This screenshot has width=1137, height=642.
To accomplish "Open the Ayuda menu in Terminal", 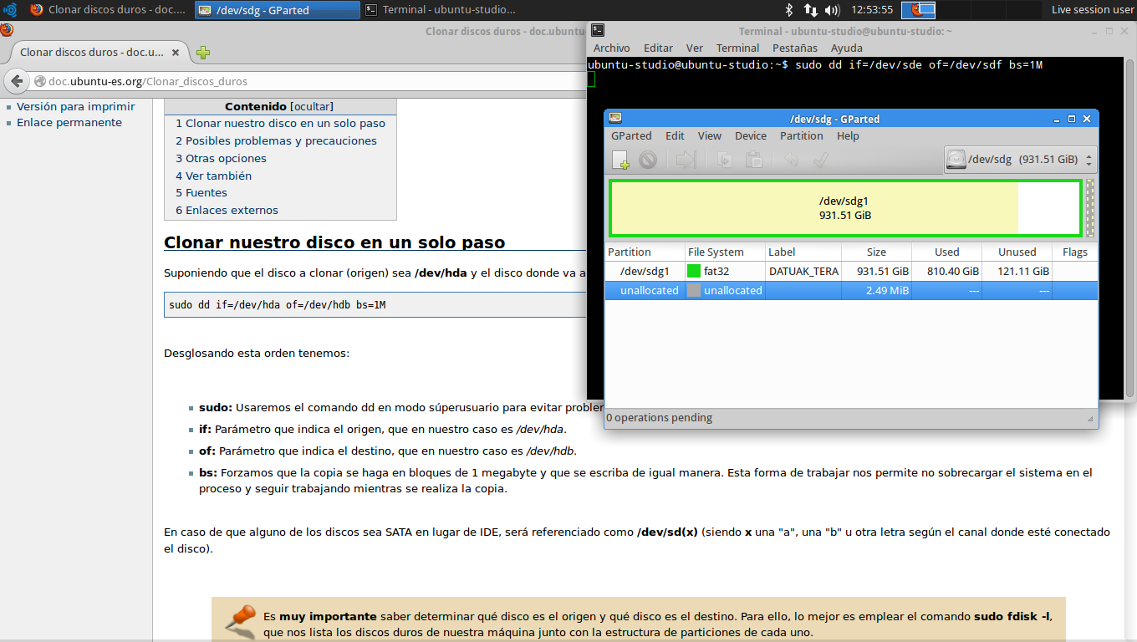I will pos(847,48).
